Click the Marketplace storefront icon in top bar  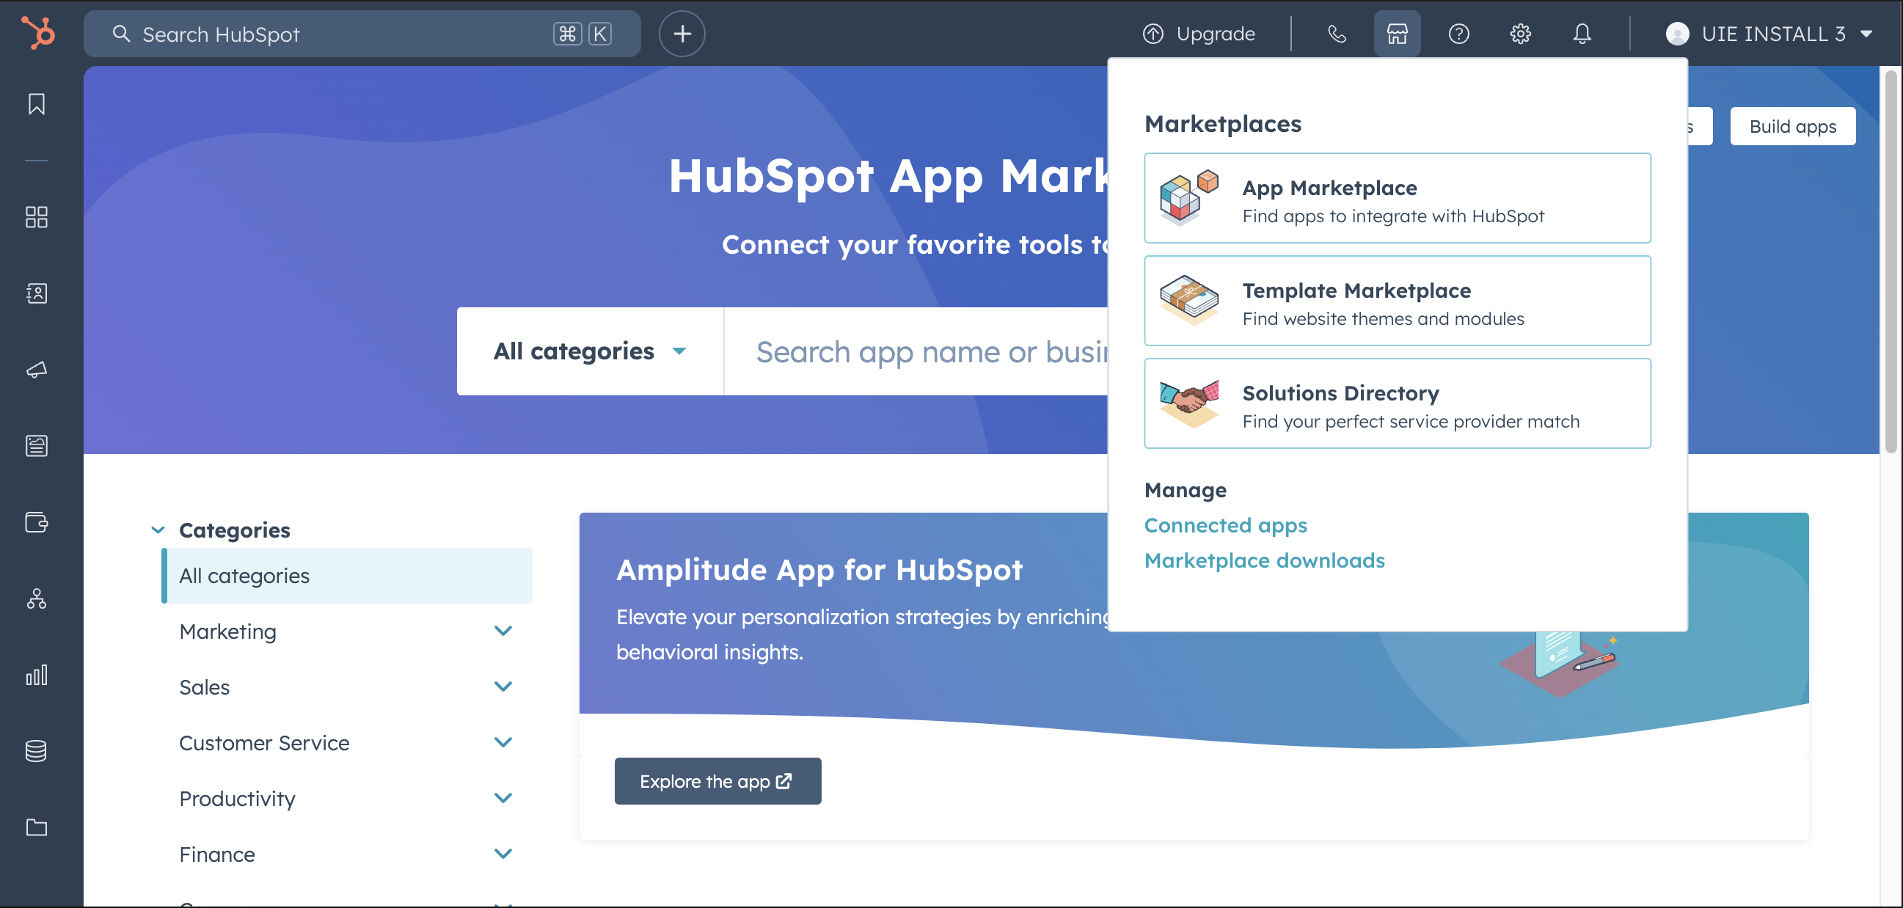[x=1396, y=34]
